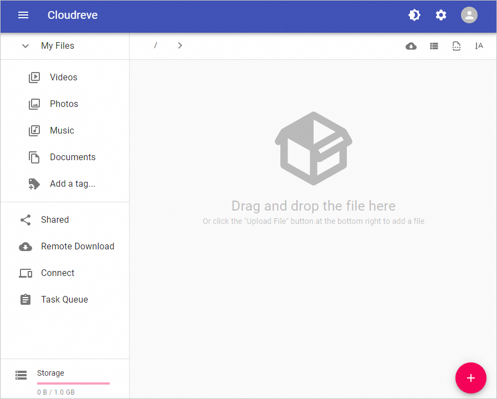The width and height of the screenshot is (497, 399).
Task: Open the hamburger navigation menu
Action: click(23, 15)
